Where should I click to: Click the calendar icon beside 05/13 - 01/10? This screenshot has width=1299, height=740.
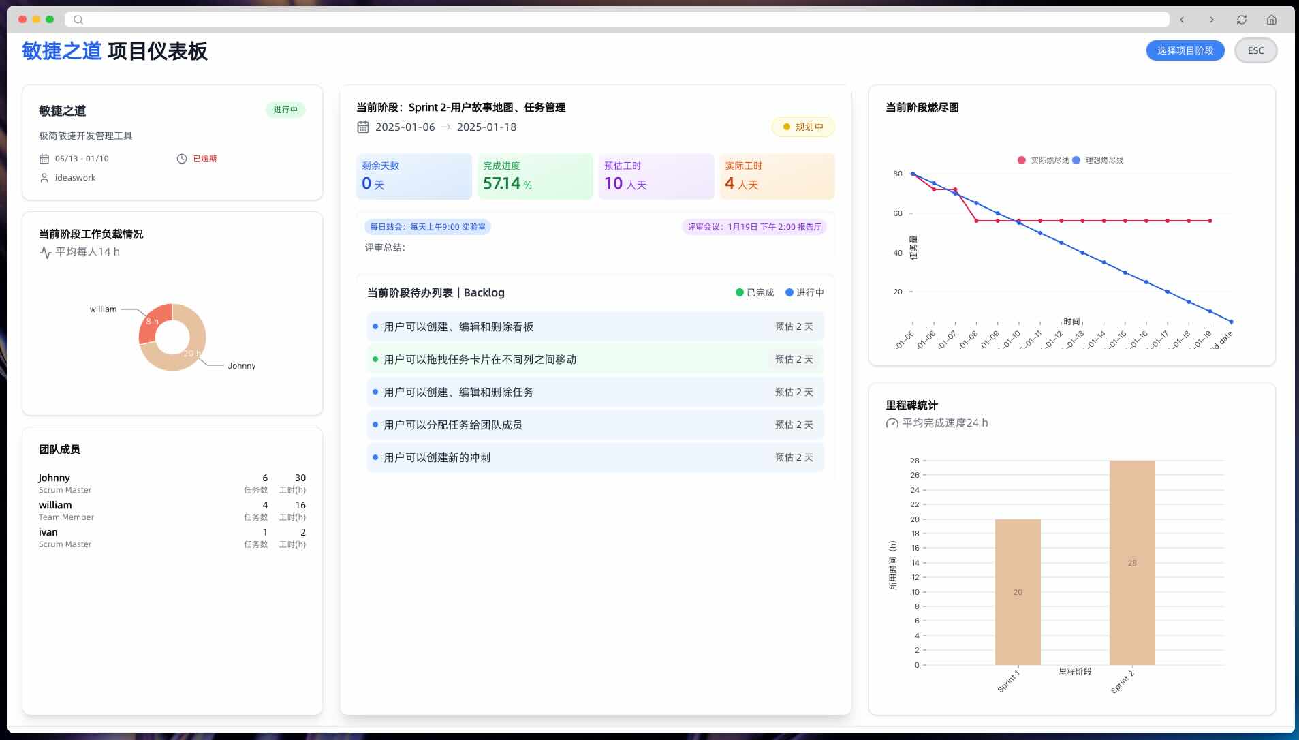click(44, 159)
